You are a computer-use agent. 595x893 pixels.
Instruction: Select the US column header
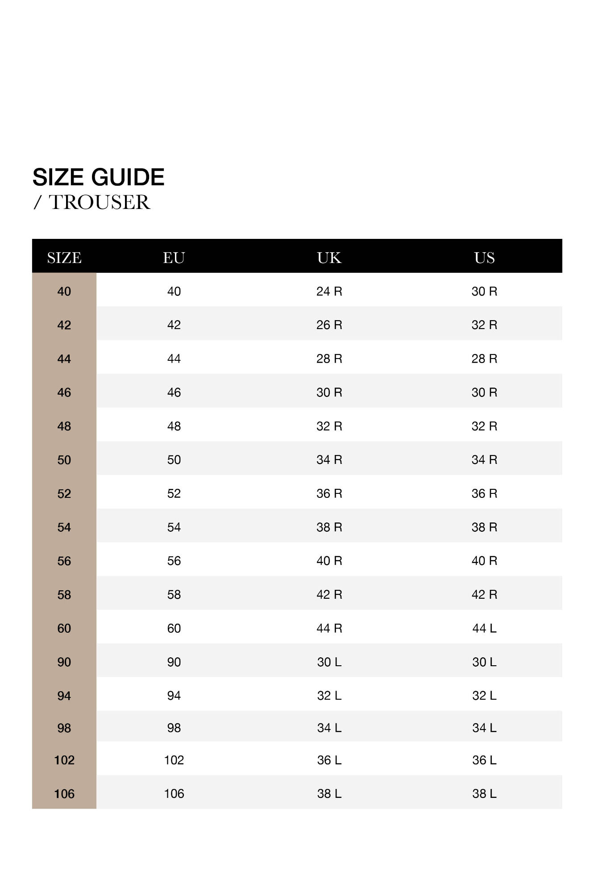484,258
